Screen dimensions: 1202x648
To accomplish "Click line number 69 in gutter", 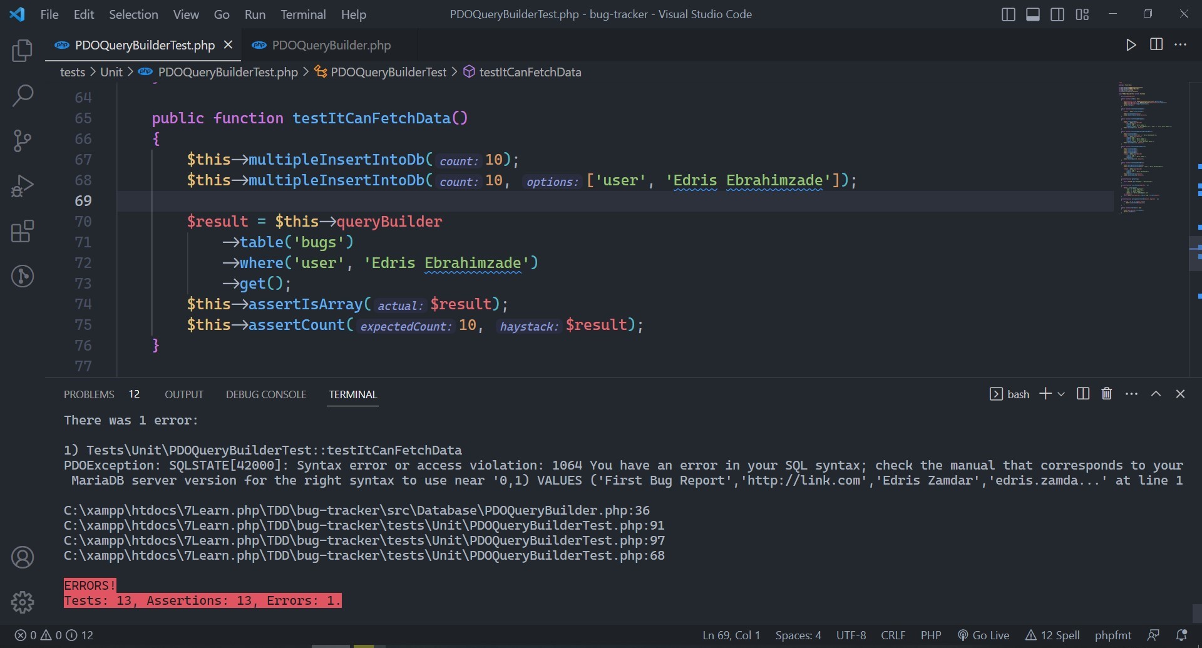I will pos(83,201).
